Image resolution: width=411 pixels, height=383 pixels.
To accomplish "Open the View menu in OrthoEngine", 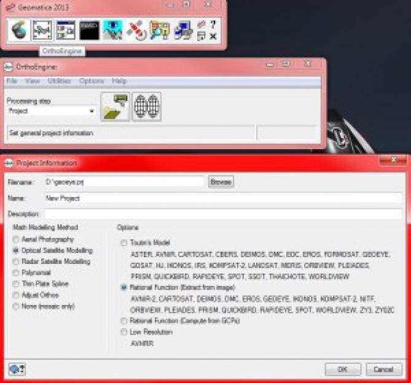I will (x=33, y=81).
